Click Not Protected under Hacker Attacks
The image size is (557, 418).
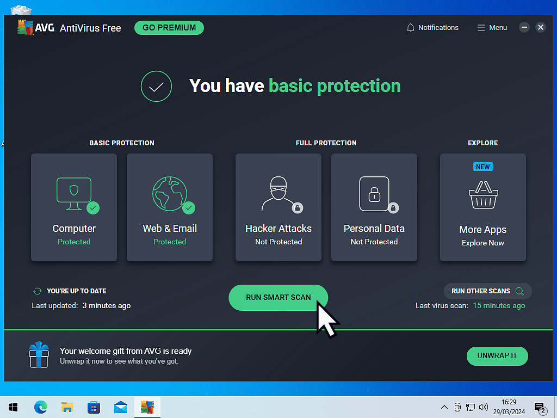[x=278, y=242]
